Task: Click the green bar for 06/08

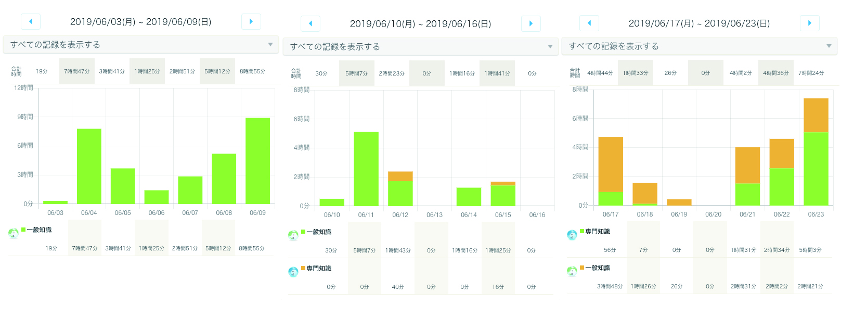Action: 224,179
